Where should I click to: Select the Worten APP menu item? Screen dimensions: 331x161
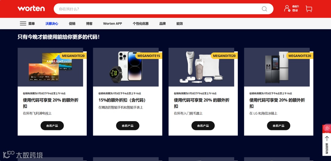pyautogui.click(x=112, y=24)
